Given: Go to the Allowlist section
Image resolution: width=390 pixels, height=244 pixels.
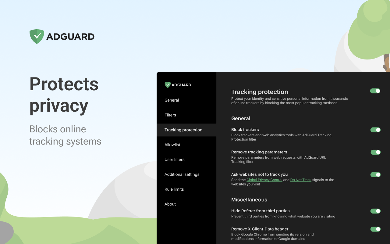Looking at the screenshot, I should (172, 145).
